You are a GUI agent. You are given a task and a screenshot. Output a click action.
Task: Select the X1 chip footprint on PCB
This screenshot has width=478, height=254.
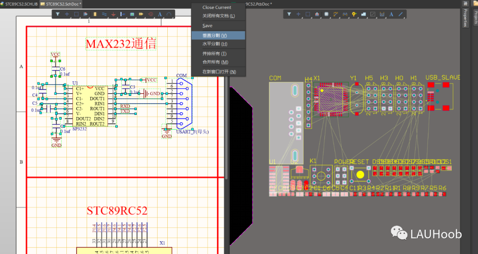331,99
